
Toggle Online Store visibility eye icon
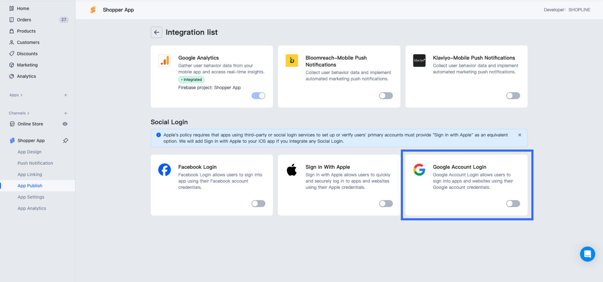point(65,124)
